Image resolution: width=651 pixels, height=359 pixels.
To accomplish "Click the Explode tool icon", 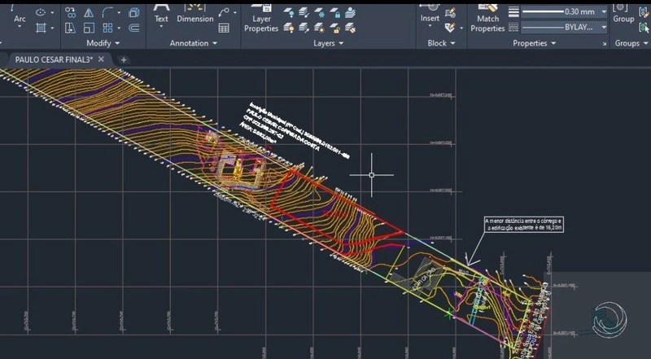I will coord(134,12).
